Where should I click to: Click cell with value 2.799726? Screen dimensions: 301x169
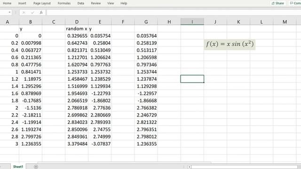31,137
